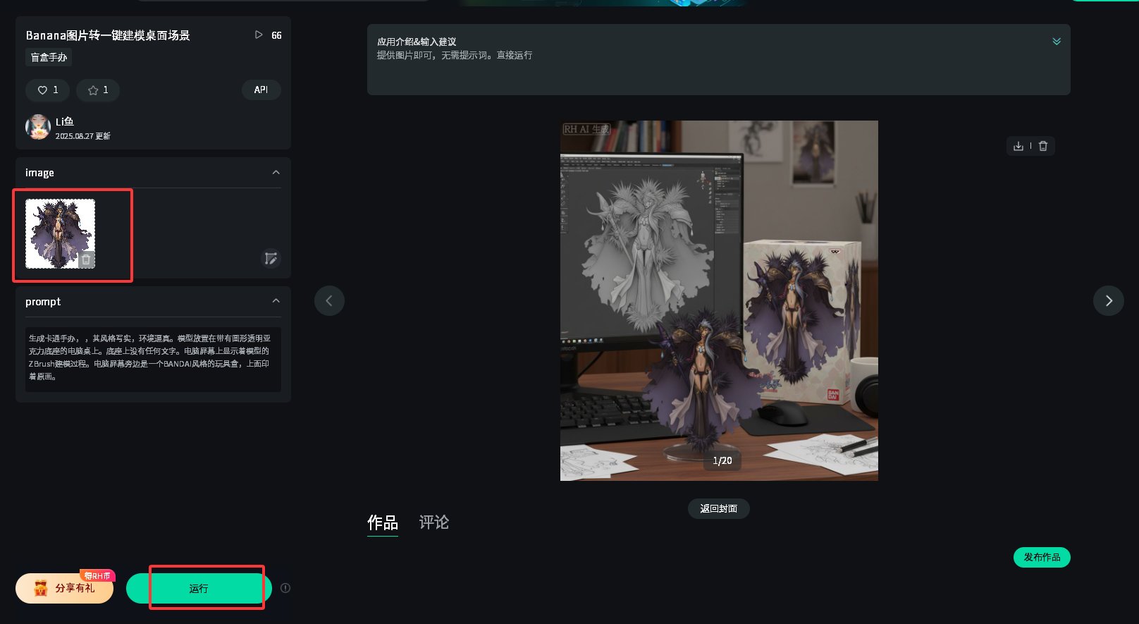Click the Li鱼 author name
This screenshot has width=1139, height=624.
65,121
